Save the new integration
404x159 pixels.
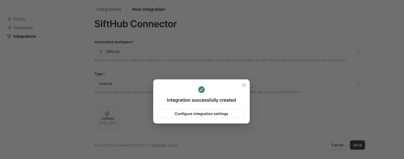(x=357, y=145)
